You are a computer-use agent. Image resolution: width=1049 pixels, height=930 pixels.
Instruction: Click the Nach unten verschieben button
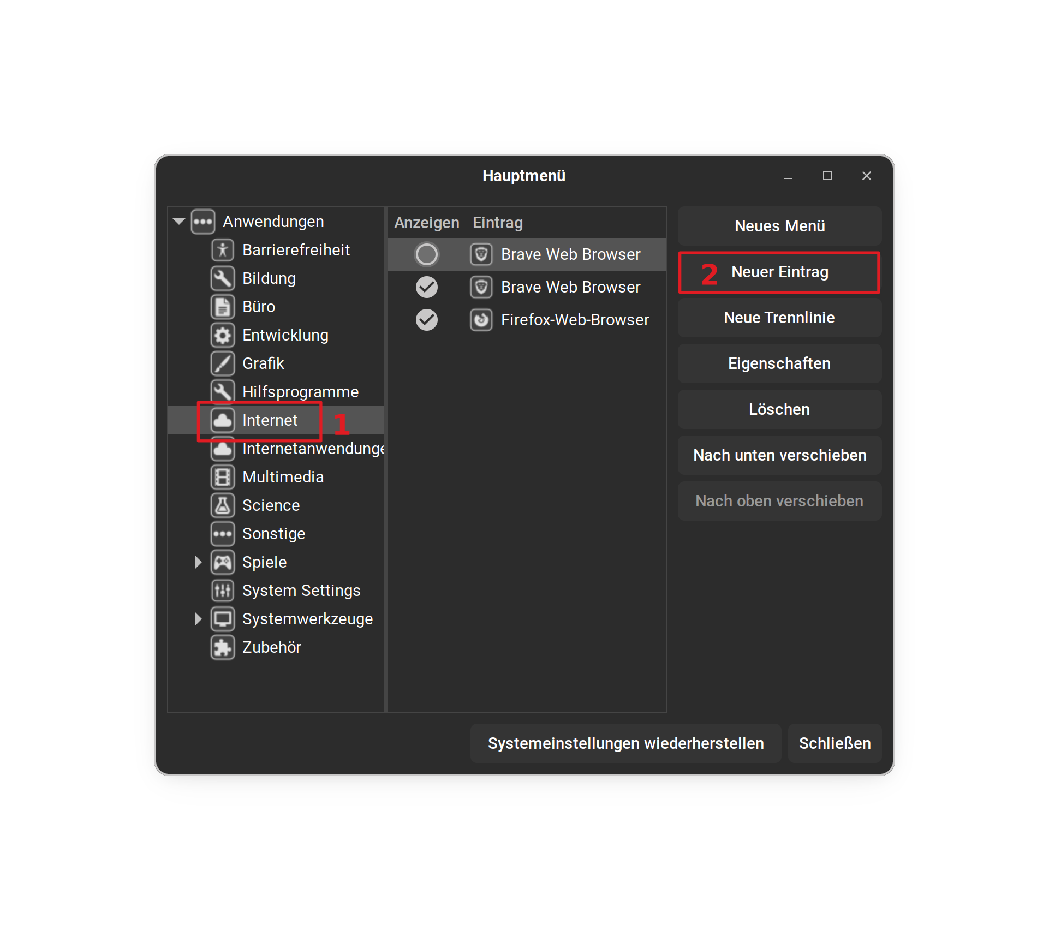coord(779,455)
